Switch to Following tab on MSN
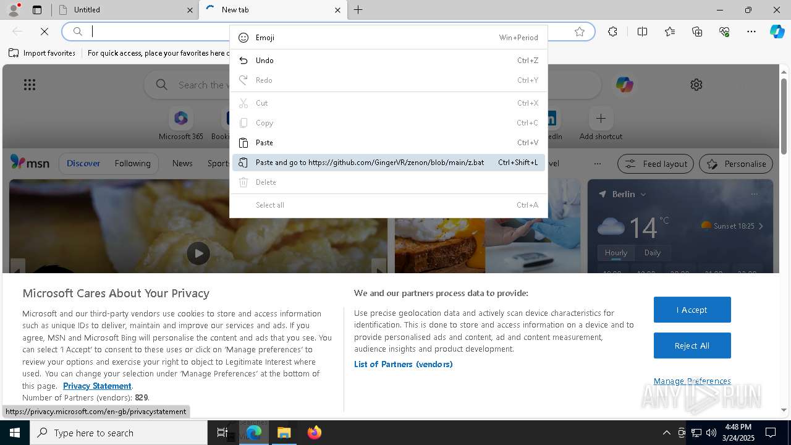 tap(132, 164)
